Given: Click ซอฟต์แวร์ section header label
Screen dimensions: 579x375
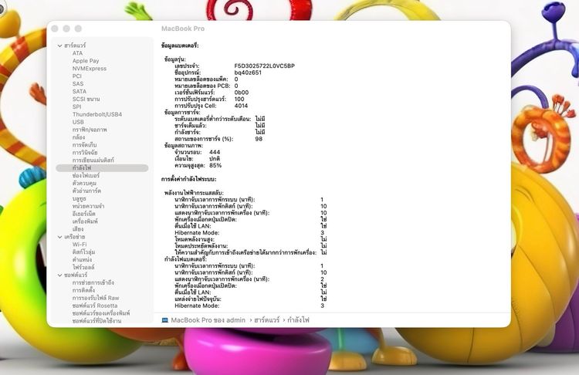Looking at the screenshot, I should pos(76,275).
